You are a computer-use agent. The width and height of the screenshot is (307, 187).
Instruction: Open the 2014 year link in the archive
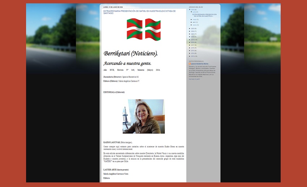[x=193, y=53]
